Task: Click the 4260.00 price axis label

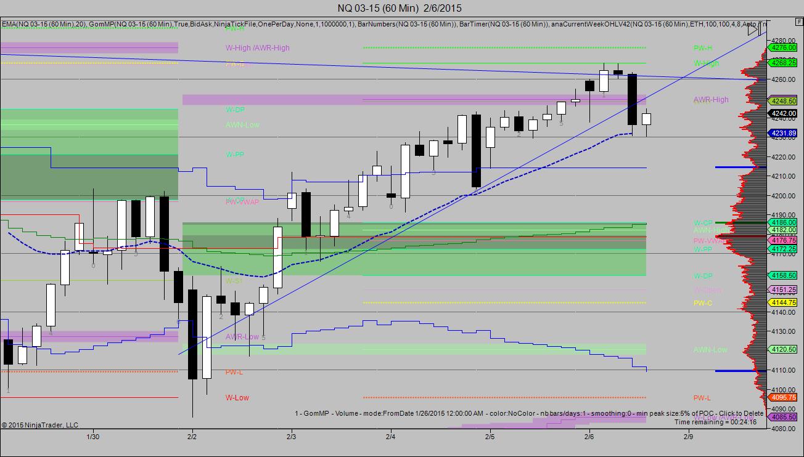Action: coord(783,79)
